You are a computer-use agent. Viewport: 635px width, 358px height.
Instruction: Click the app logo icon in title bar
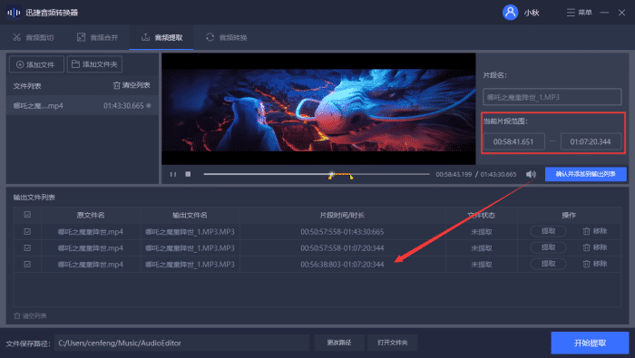point(14,13)
